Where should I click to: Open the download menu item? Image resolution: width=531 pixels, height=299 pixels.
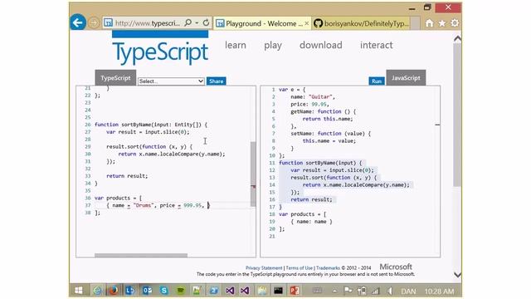point(321,45)
